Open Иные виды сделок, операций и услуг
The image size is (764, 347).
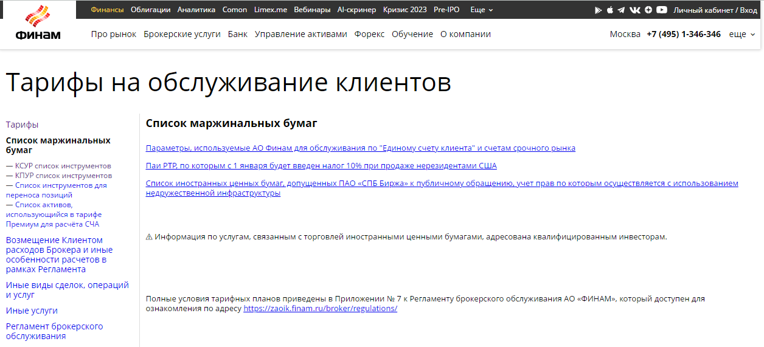click(68, 290)
